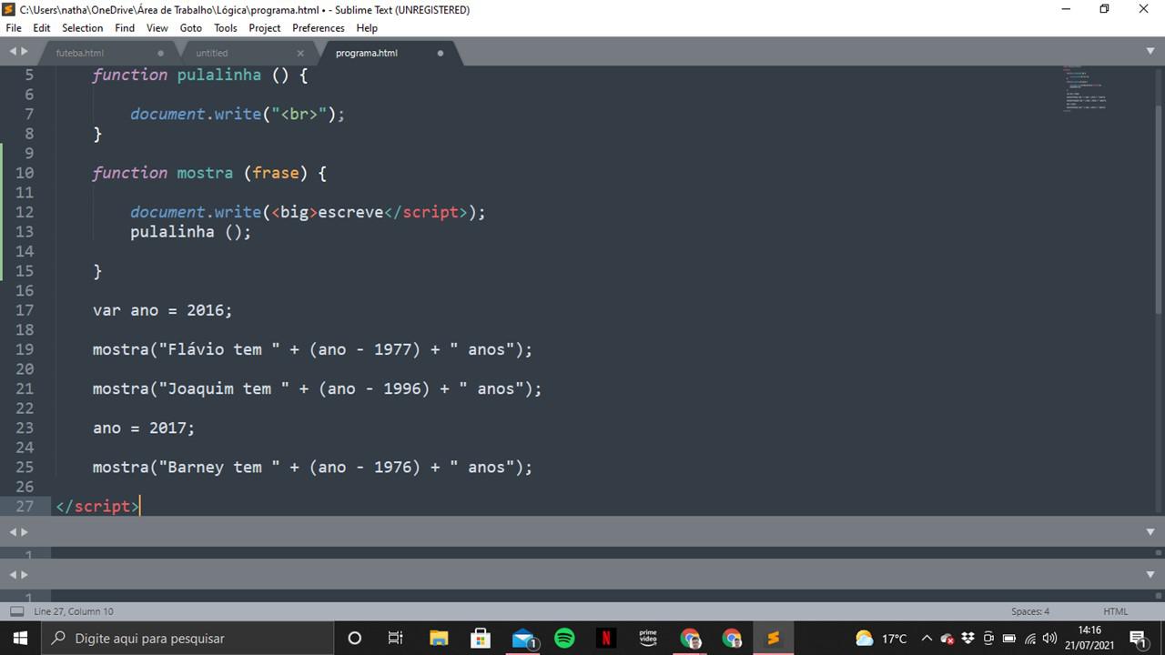Open the View menu
This screenshot has height=655, width=1165.
coord(157,28)
